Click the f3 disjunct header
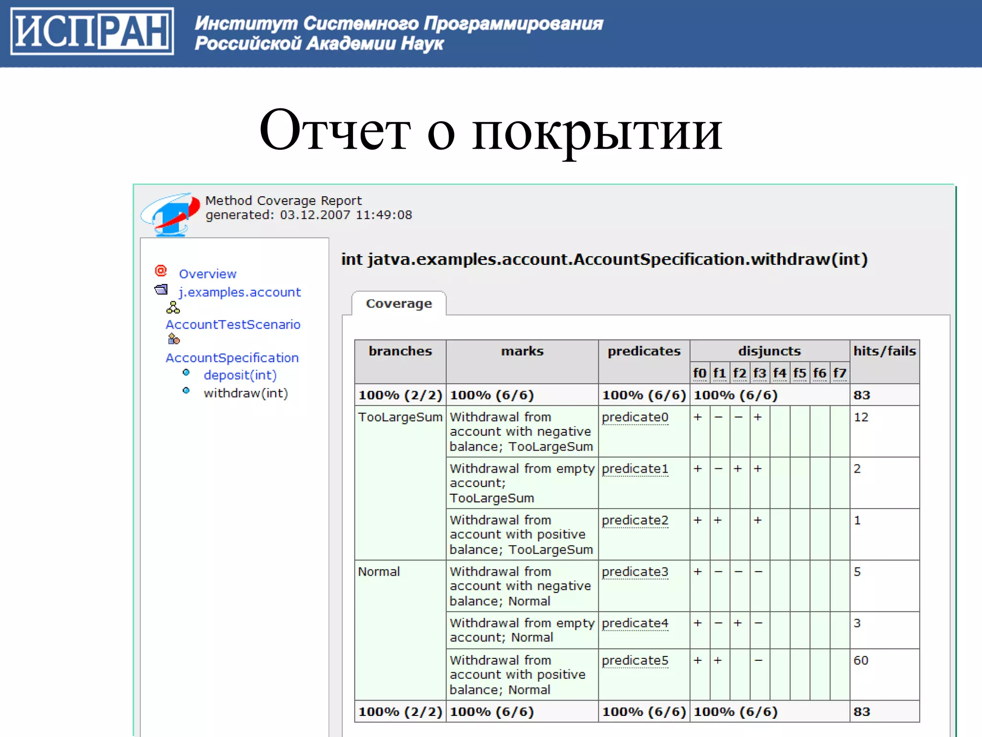Screen dimensions: 982x737 coord(760,373)
